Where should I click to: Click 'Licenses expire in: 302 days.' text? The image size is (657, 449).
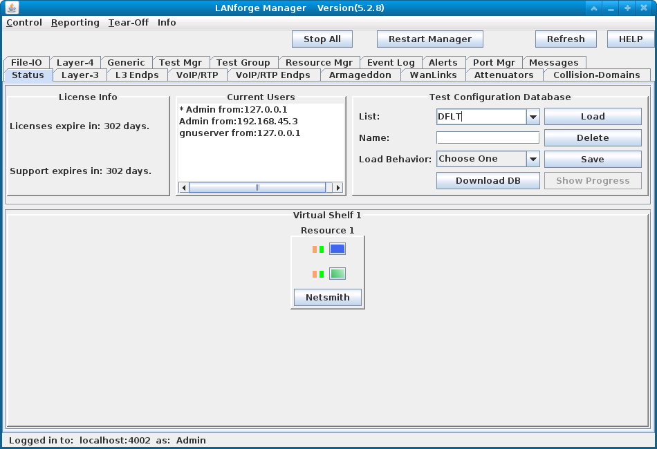pyautogui.click(x=80, y=126)
